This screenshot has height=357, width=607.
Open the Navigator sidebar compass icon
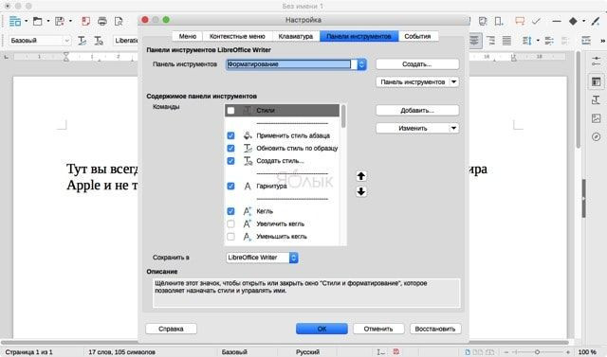[x=597, y=136]
